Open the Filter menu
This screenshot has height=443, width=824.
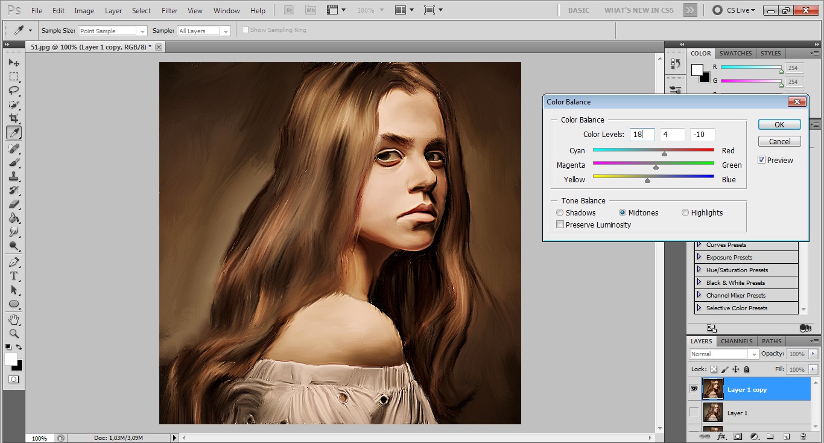(x=170, y=10)
